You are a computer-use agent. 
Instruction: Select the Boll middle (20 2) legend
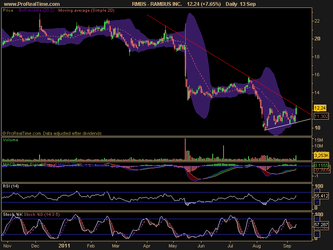(37, 10)
